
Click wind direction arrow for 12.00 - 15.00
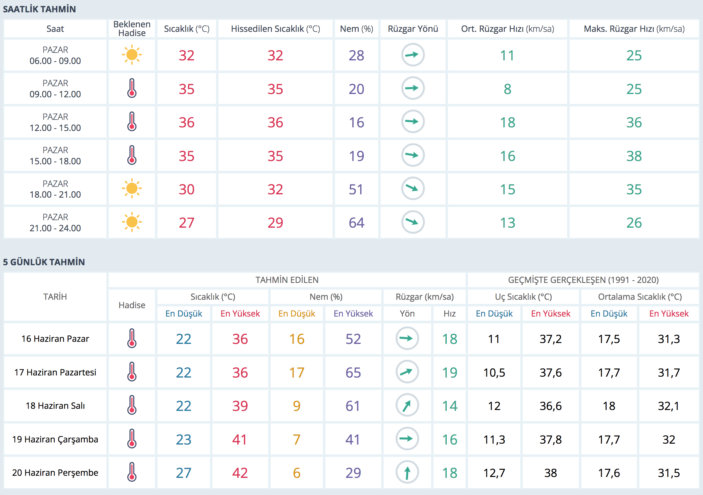click(413, 122)
